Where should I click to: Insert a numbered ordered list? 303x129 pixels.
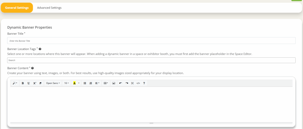[x=91, y=83]
